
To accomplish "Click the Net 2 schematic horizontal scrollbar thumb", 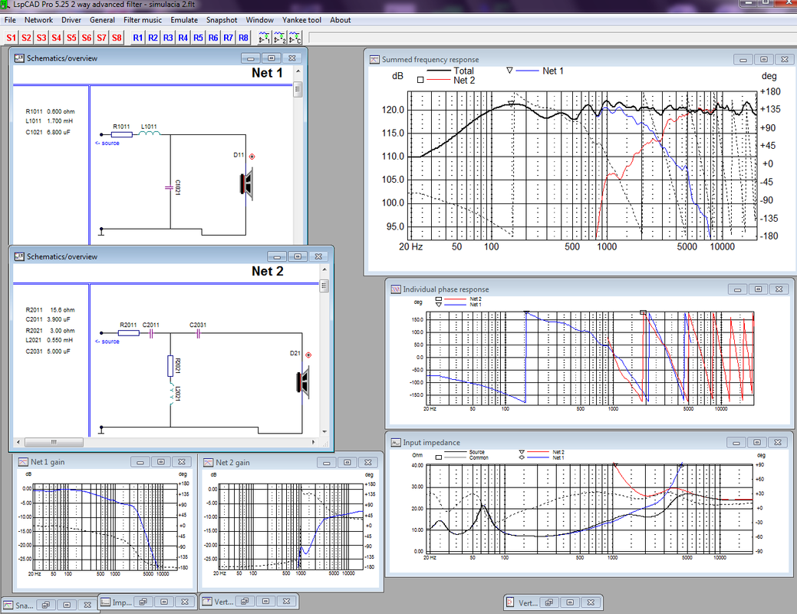I will [x=54, y=442].
